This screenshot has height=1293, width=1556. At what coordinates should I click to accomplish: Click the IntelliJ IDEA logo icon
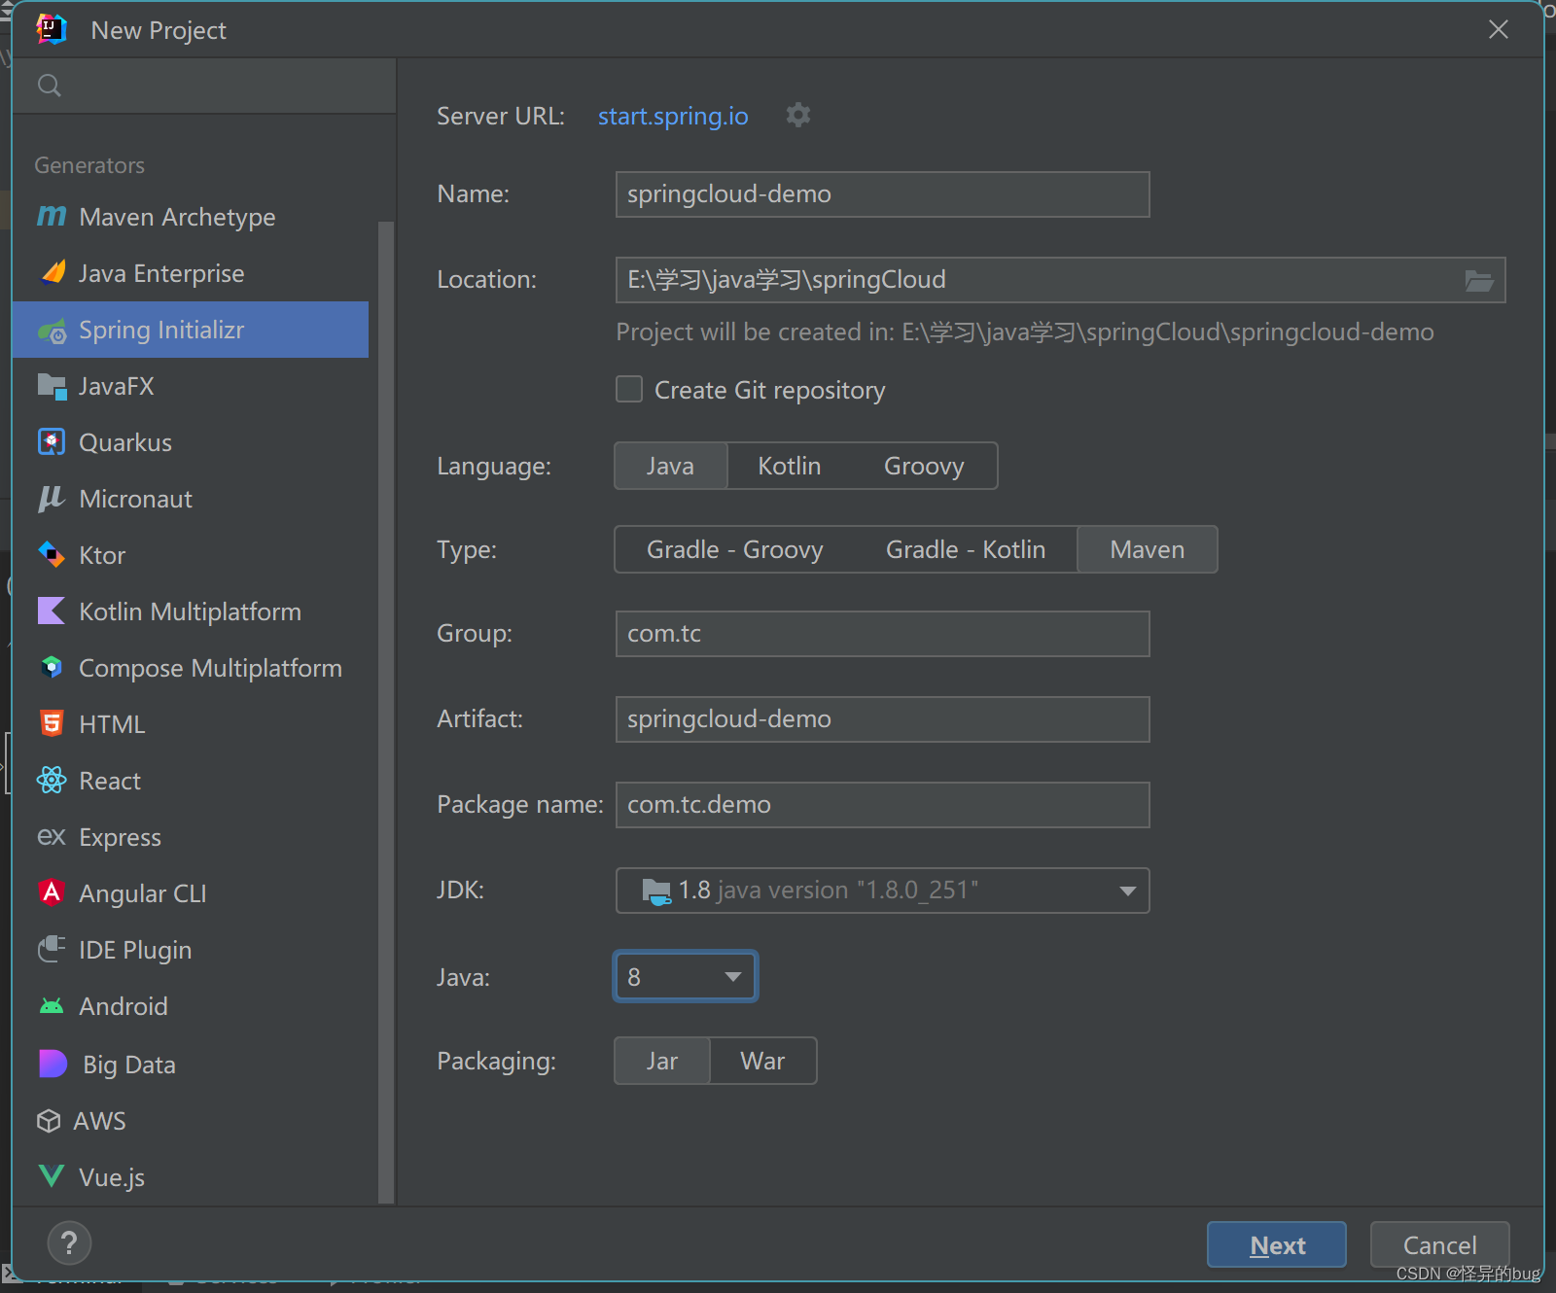(52, 29)
